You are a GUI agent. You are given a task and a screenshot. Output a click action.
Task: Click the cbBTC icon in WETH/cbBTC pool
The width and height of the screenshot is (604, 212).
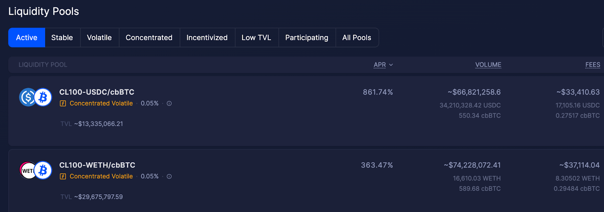[x=43, y=171]
